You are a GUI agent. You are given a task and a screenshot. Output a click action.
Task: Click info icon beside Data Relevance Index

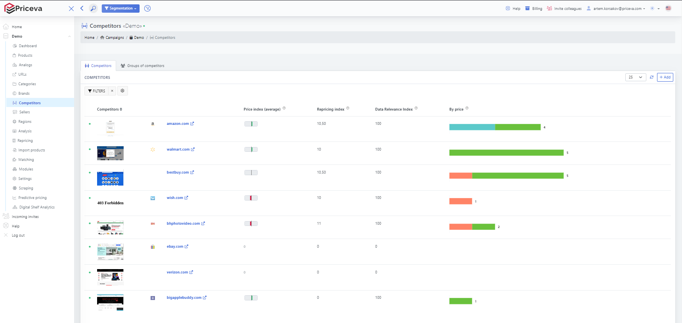(x=416, y=108)
